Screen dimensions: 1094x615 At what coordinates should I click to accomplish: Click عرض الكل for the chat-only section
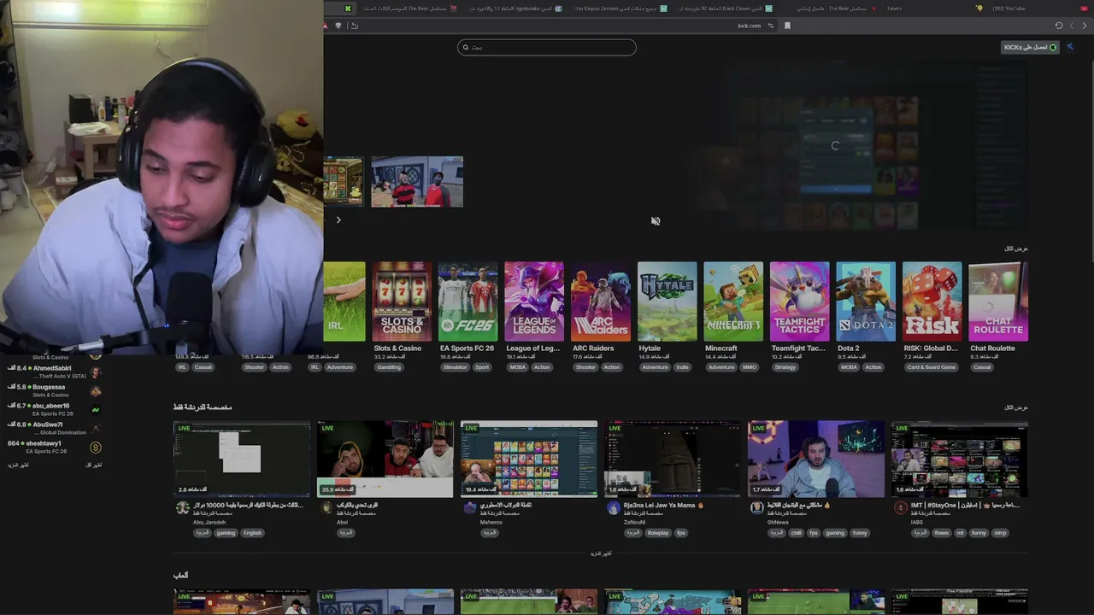pyautogui.click(x=1016, y=407)
